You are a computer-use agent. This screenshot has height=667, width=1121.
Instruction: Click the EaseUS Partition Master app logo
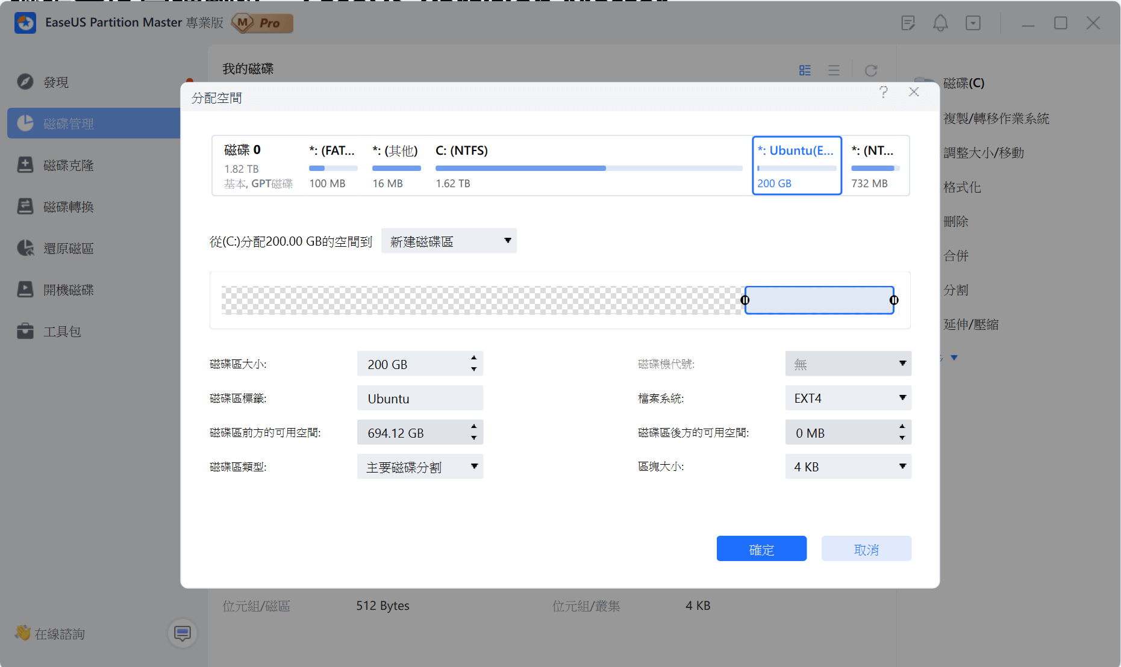click(25, 23)
